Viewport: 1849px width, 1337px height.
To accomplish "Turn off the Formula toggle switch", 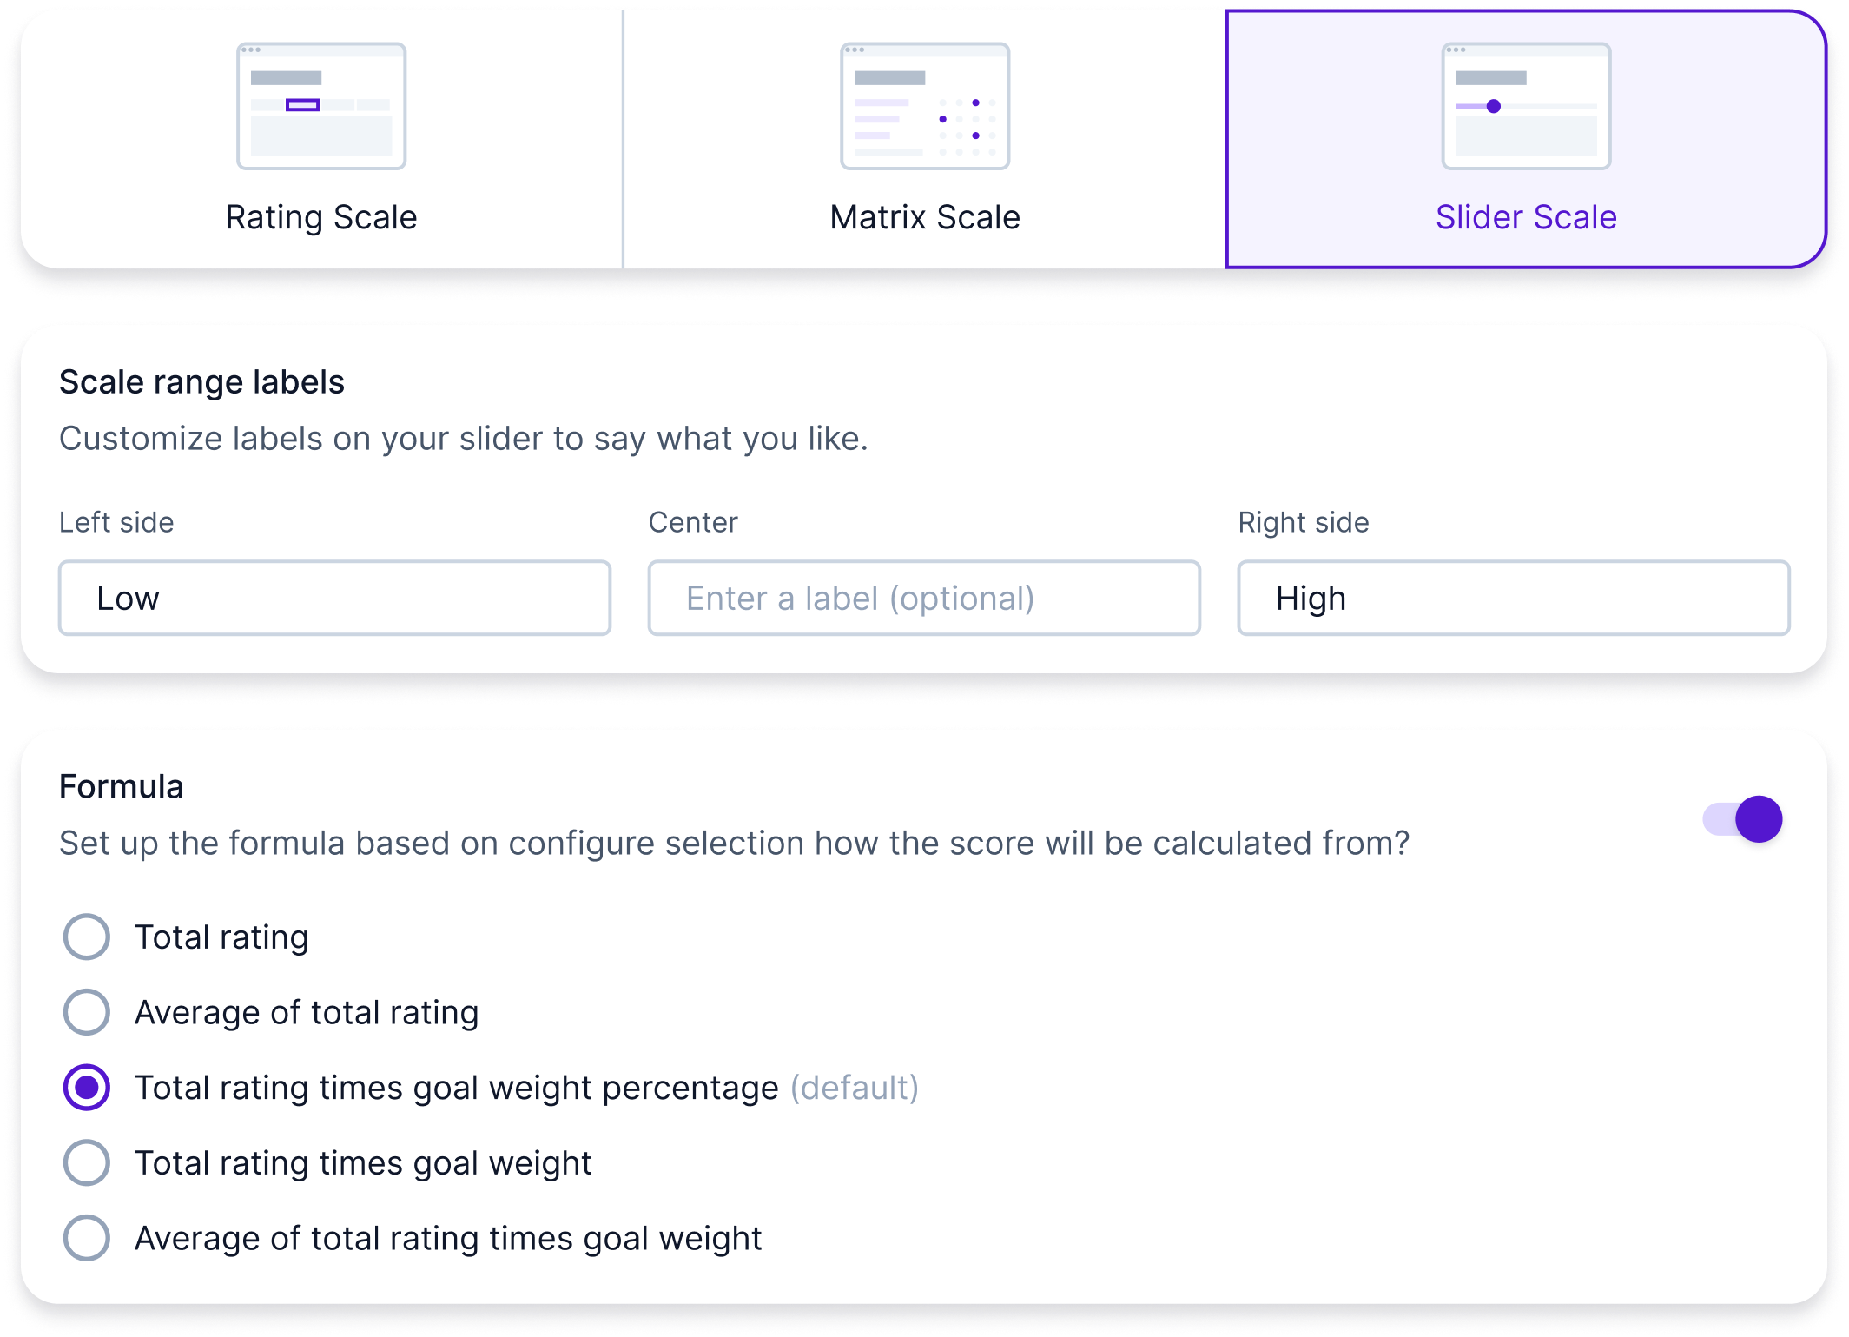I will coord(1743,819).
